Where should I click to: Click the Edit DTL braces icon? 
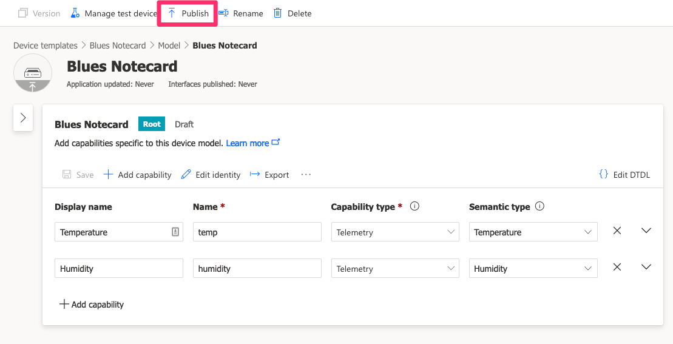click(x=603, y=174)
